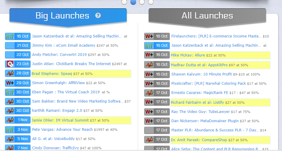Open Pete Vargas Advance Your Reach link
Image resolution: width=282 pixels, height=151 pixels.
click(x=62, y=130)
